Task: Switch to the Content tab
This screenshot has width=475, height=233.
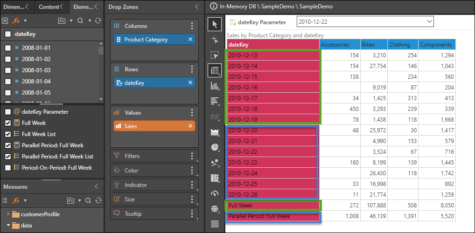Action: (49, 7)
